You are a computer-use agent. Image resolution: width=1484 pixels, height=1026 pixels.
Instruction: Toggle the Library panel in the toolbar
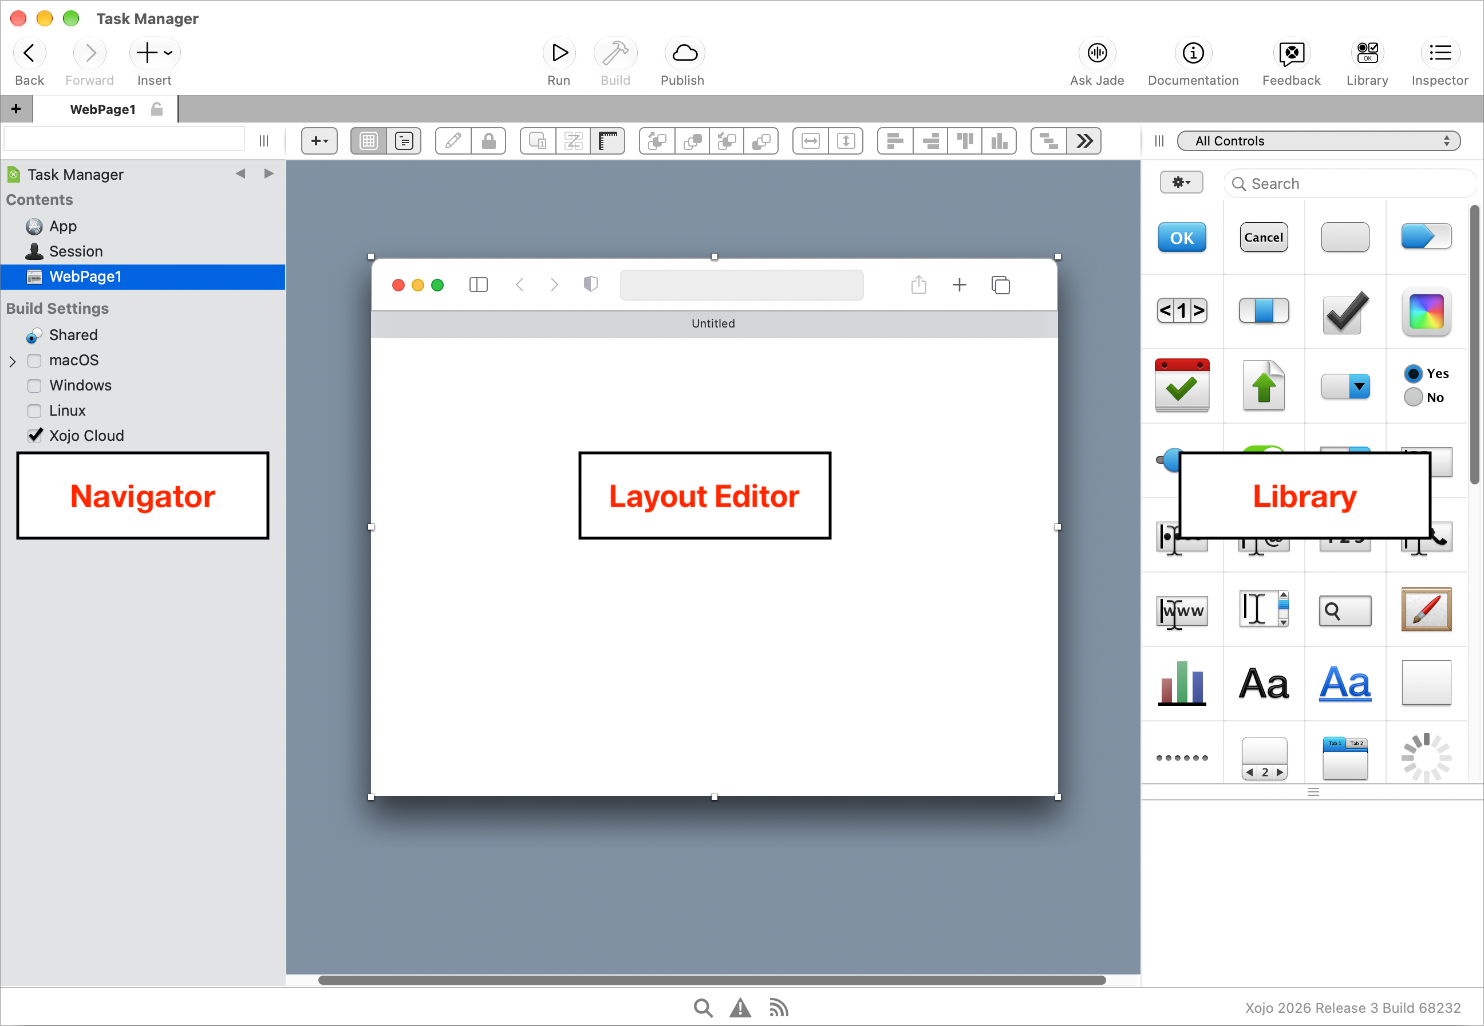coord(1367,53)
